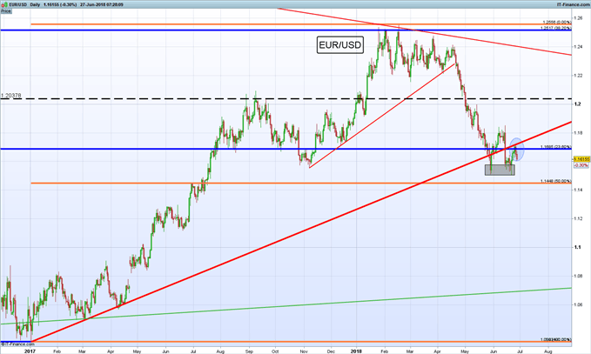The width and height of the screenshot is (591, 354).
Task: Click the 'Price' panel label
Action: 5,11
